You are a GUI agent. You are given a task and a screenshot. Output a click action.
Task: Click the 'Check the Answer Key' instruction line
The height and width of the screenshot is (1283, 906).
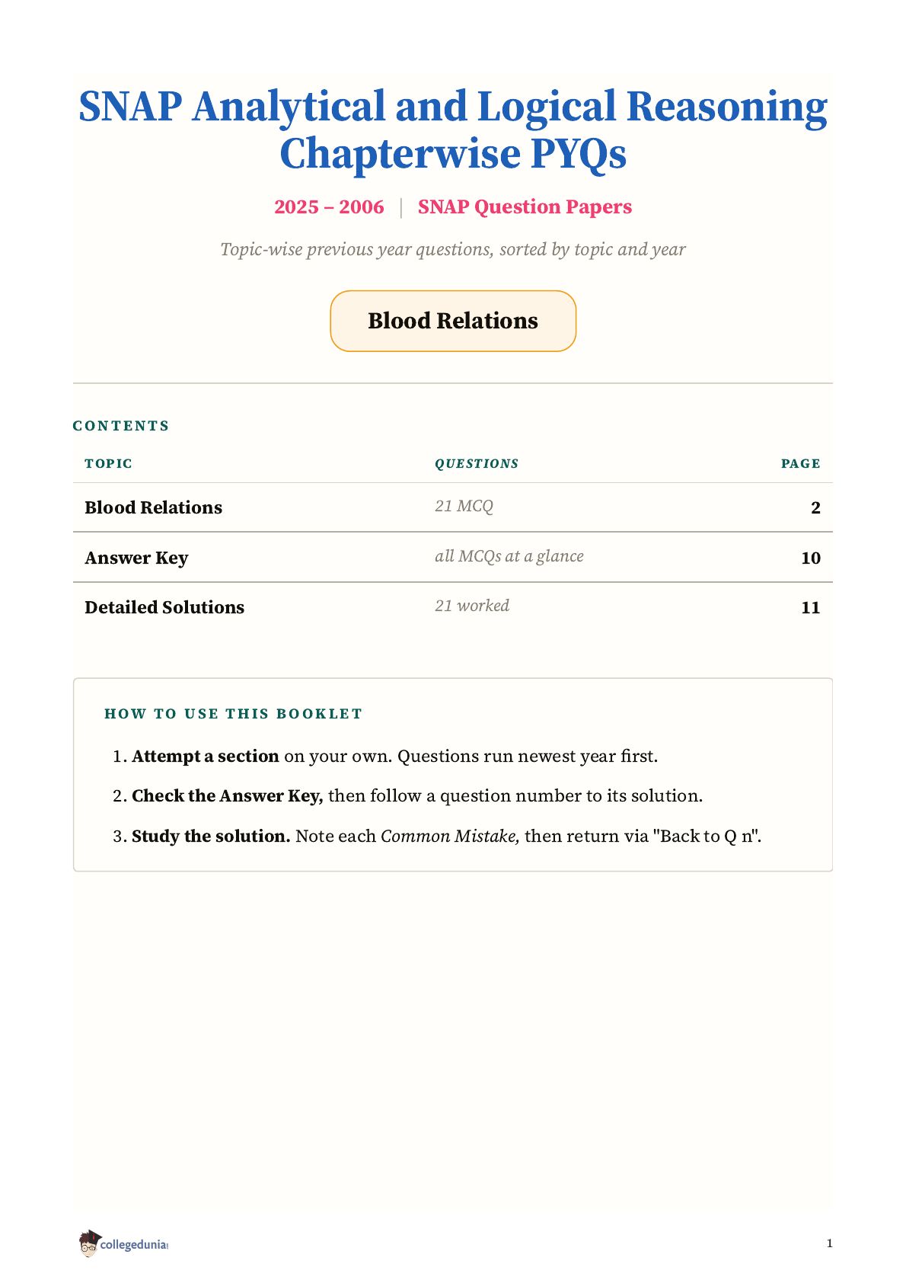pyautogui.click(x=407, y=796)
